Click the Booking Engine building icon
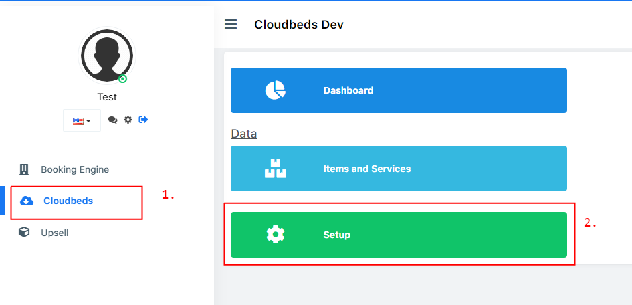This screenshot has height=305, width=632. pyautogui.click(x=24, y=169)
